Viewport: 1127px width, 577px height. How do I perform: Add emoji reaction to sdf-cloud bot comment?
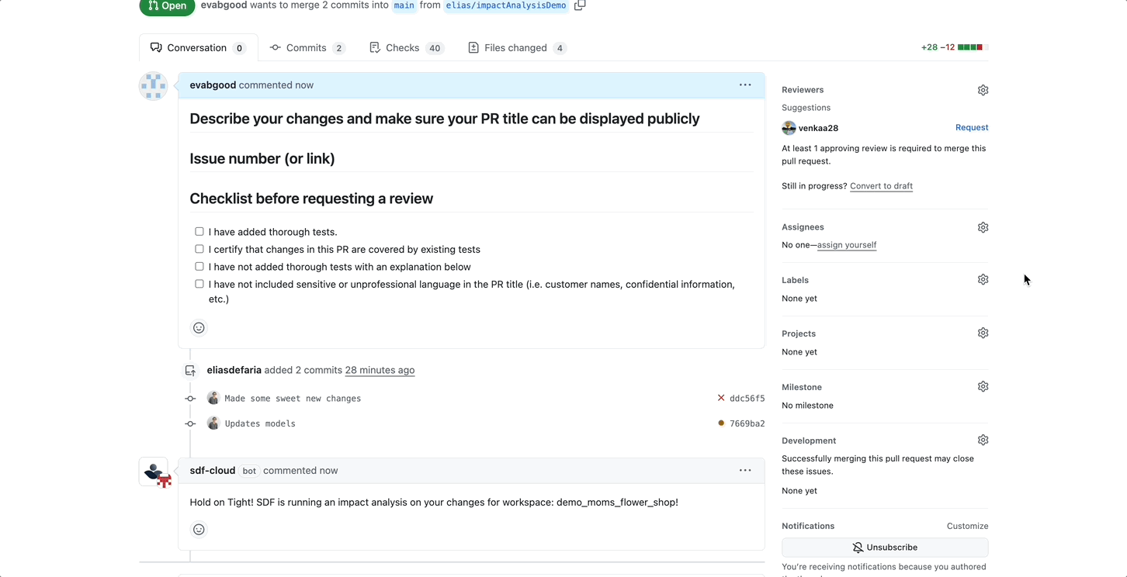pyautogui.click(x=199, y=530)
